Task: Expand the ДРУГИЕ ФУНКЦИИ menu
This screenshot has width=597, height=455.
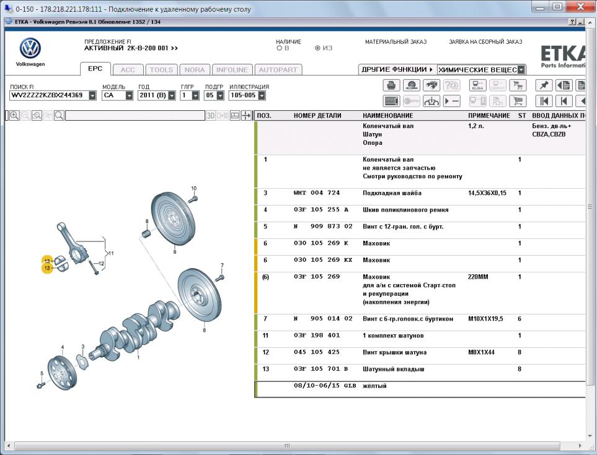Action: click(x=397, y=69)
